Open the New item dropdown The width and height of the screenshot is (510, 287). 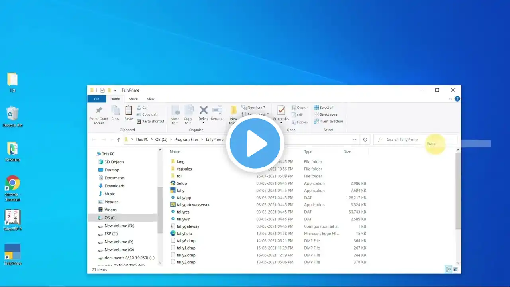[x=253, y=107]
